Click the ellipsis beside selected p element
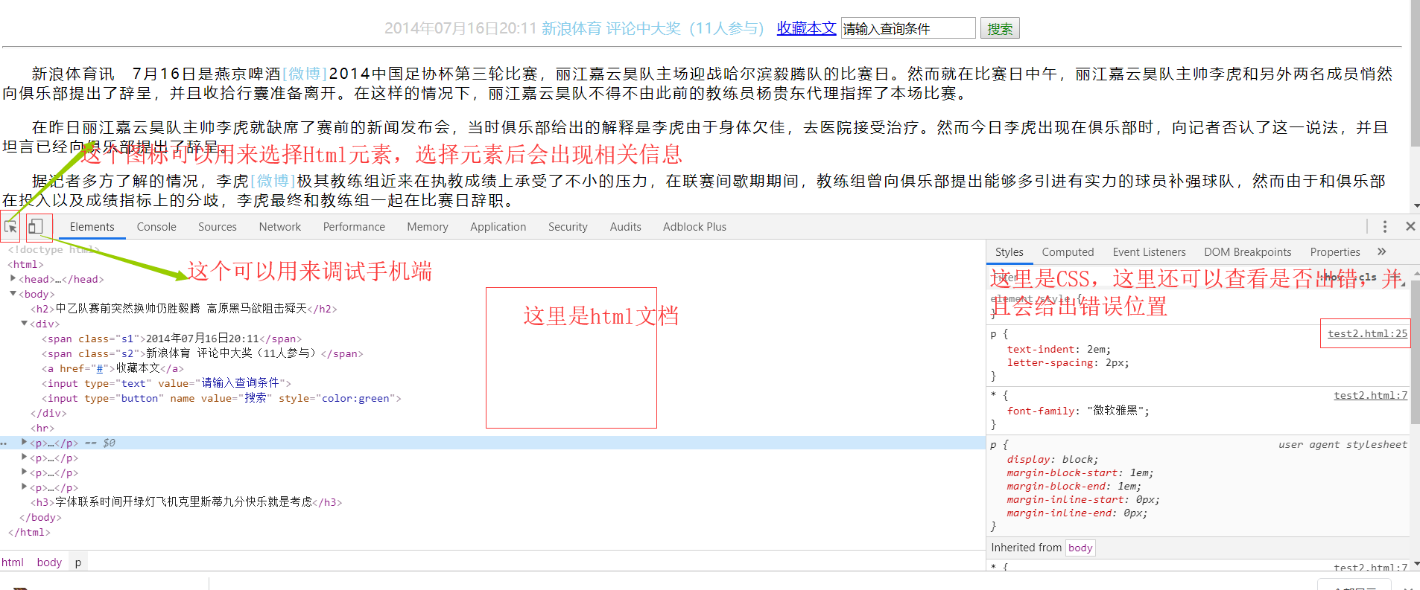Screen dimensions: 1420x590 point(4,443)
